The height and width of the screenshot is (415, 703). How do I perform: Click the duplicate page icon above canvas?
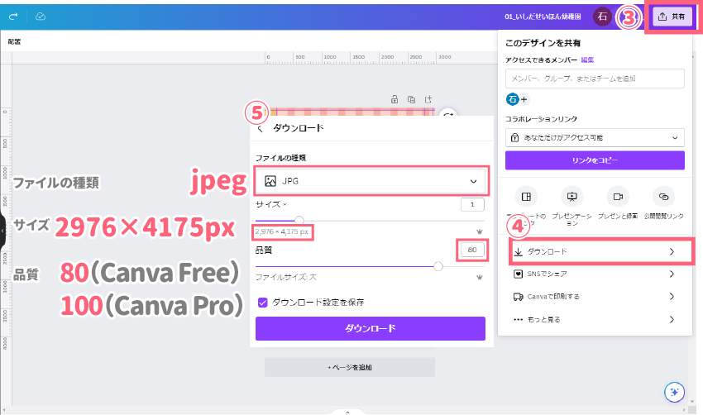pos(412,99)
